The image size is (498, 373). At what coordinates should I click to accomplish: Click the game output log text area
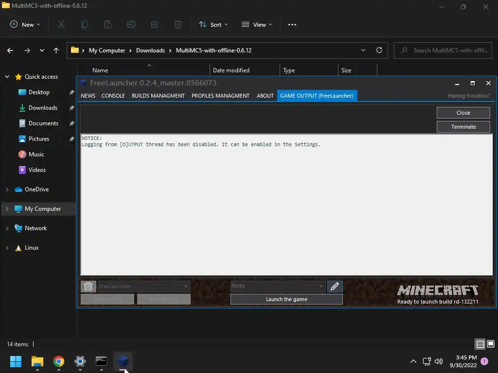point(286,204)
